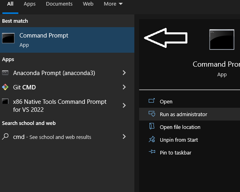
Task: Click the Anaconda Prompt terminal icon
Action: click(x=5, y=73)
